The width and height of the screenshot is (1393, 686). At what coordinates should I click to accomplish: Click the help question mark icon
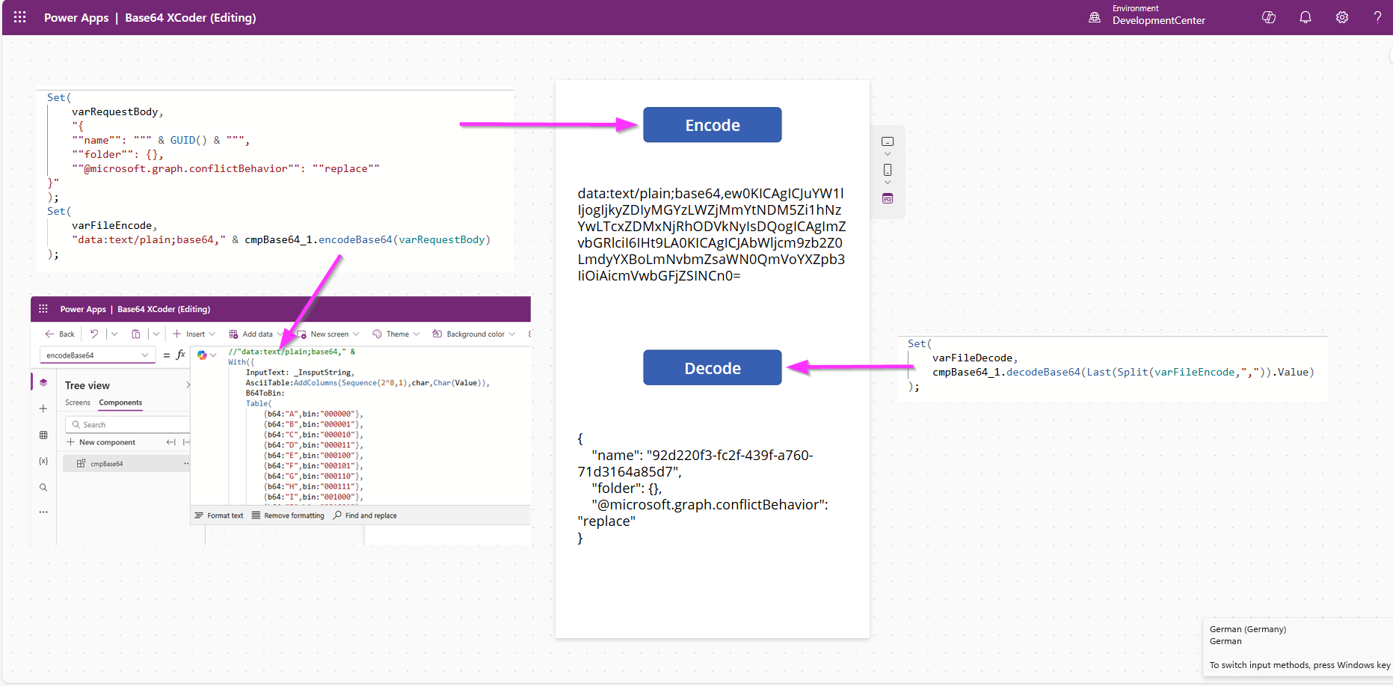[x=1377, y=17]
